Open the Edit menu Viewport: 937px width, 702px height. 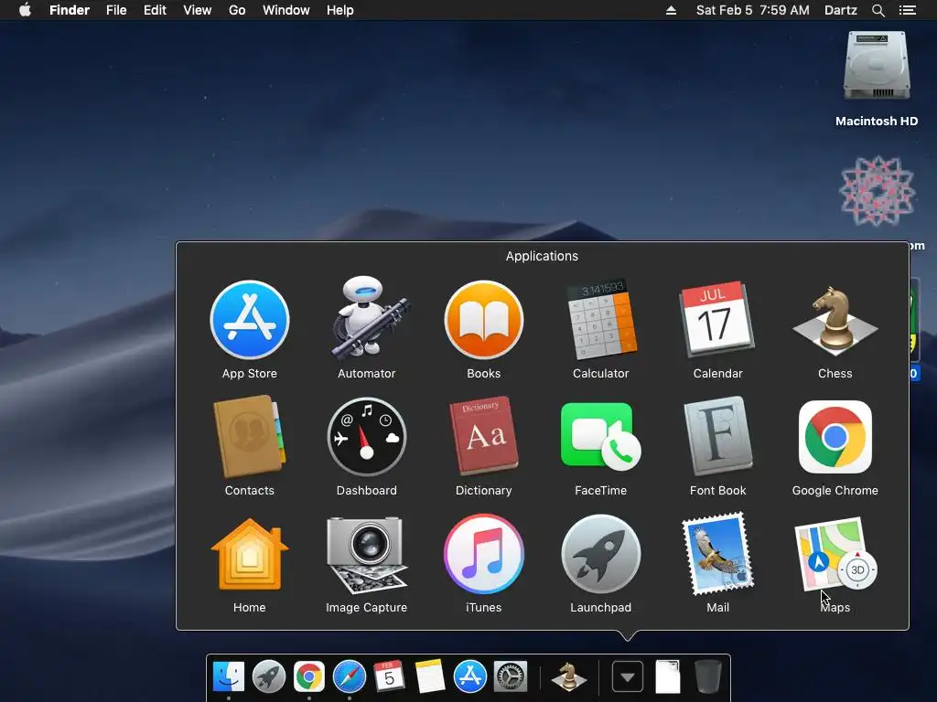click(155, 10)
